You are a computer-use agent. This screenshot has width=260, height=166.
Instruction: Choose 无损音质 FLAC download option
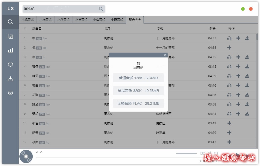point(138,103)
